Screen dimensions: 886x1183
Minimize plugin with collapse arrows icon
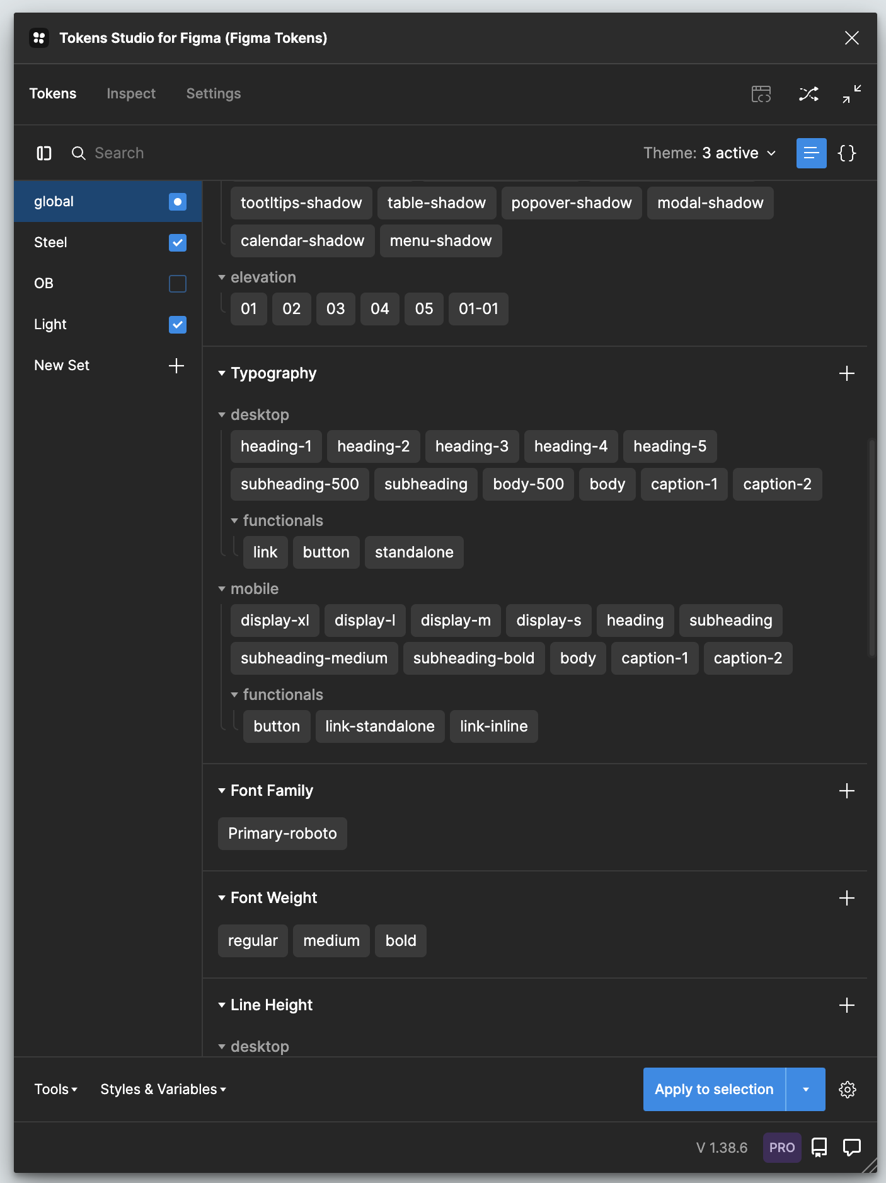tap(852, 94)
